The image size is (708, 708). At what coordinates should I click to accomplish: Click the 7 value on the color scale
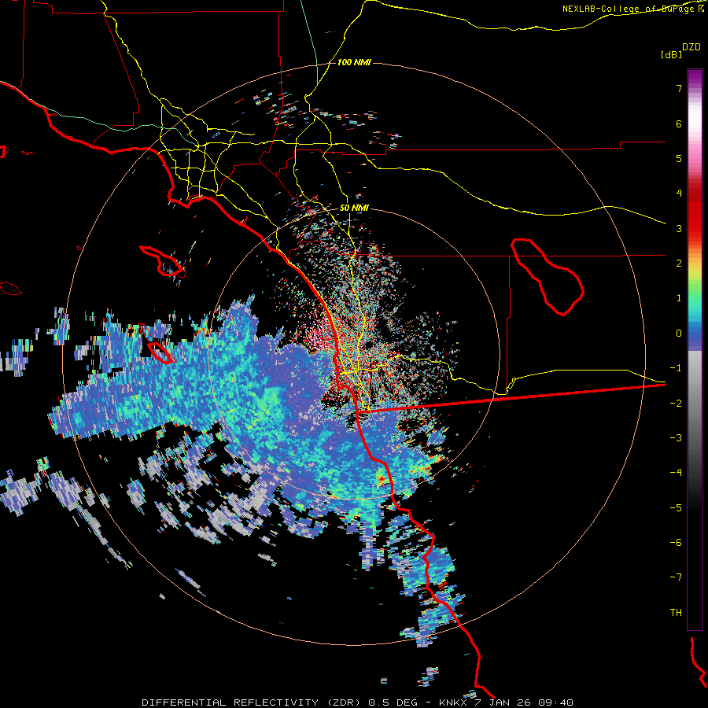679,88
